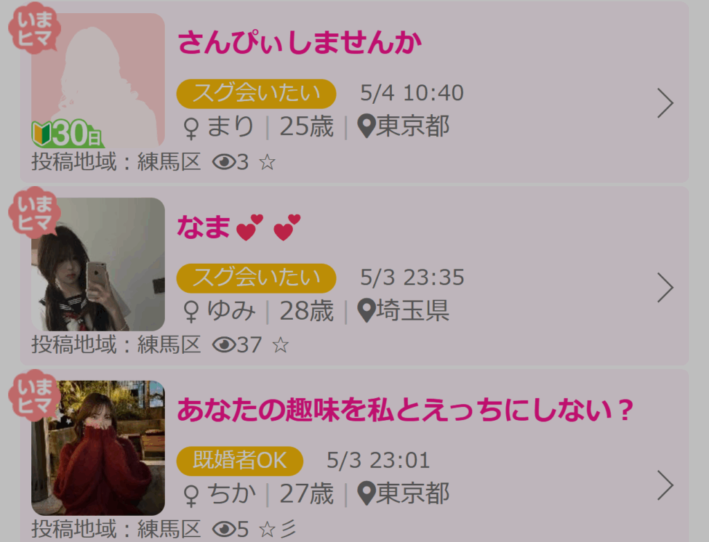Click the location pin on まり's 東京都
This screenshot has width=709, height=542.
366,126
